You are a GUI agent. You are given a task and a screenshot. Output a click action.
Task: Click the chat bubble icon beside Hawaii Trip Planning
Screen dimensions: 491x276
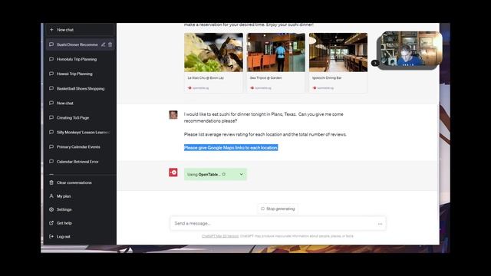(x=51, y=74)
